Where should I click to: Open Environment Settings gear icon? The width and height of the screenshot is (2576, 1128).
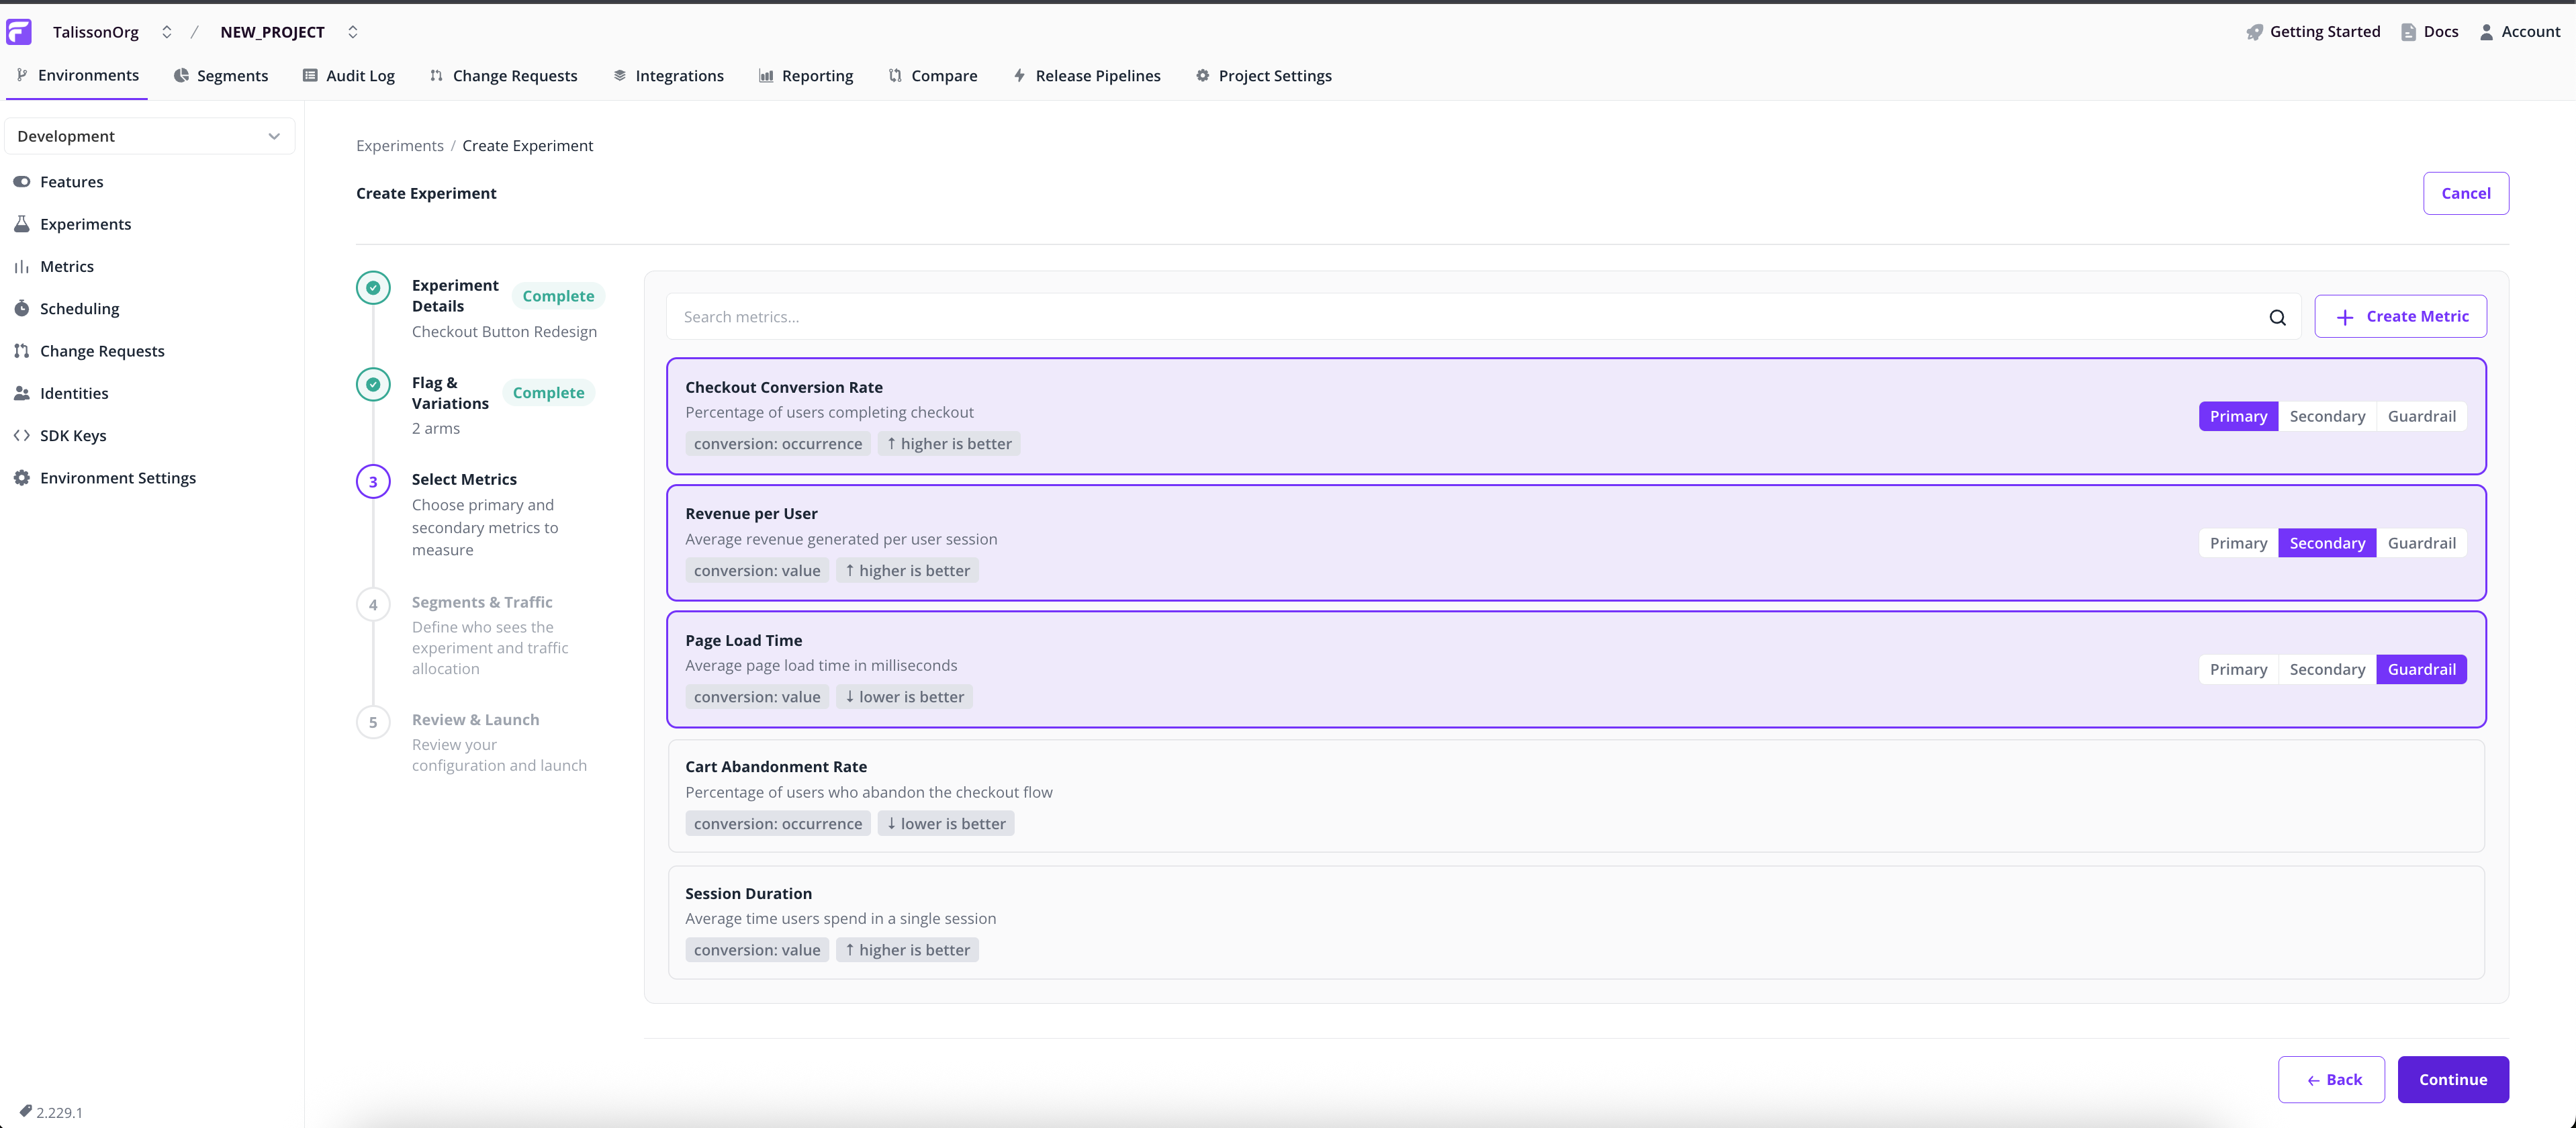(x=22, y=477)
